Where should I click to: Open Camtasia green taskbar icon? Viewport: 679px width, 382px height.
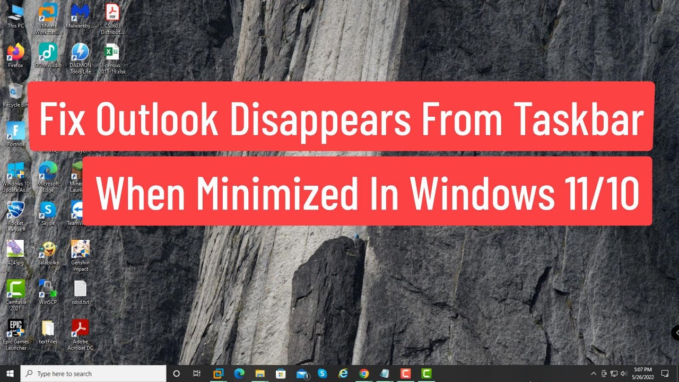[x=426, y=374]
